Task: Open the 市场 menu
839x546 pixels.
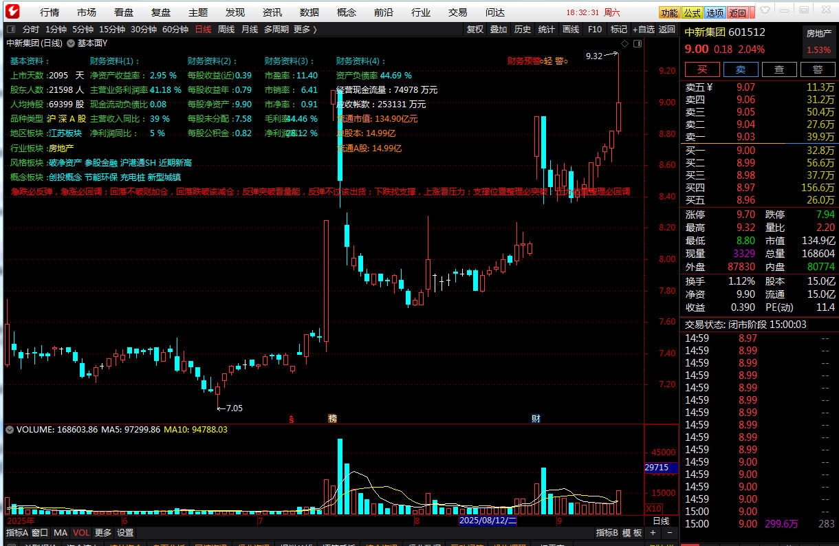Action: point(87,12)
